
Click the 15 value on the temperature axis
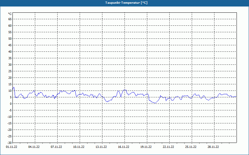coord(10,84)
